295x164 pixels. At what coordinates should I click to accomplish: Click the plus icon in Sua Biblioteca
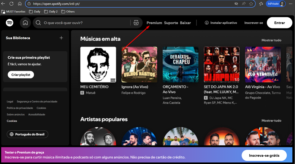pos(61,38)
